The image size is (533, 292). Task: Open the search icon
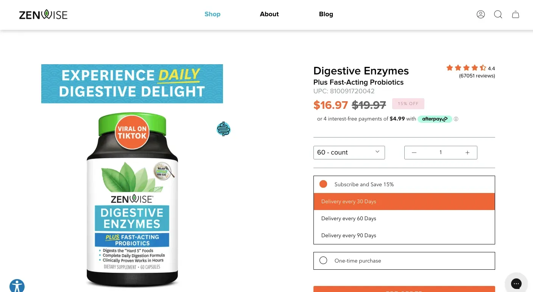(498, 14)
